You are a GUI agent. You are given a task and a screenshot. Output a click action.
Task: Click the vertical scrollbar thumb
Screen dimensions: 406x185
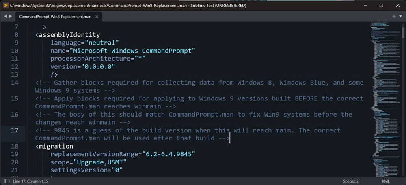tap(403, 31)
